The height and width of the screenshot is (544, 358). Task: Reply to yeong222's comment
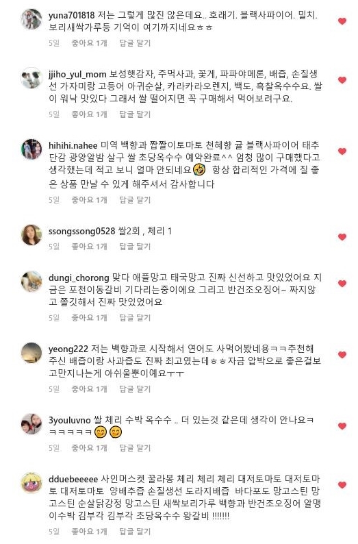pyautogui.click(x=135, y=389)
